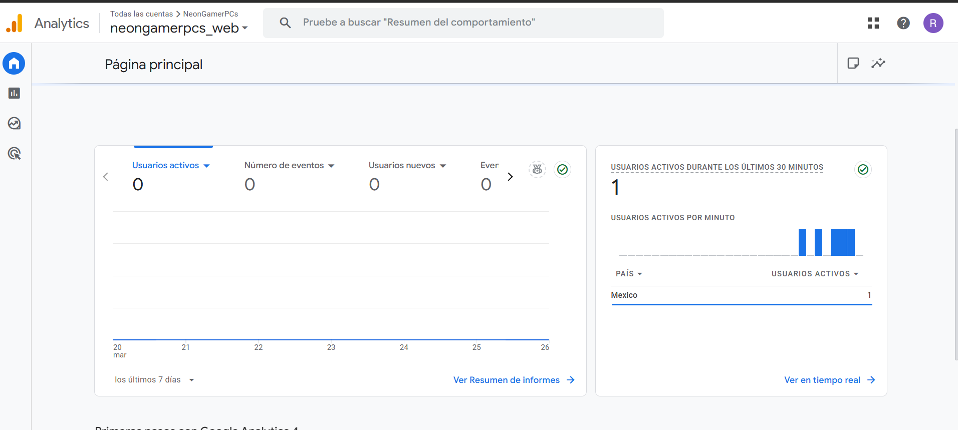Click Ver en tiempo real link
Viewport: 958px width, 430px height.
(822, 380)
